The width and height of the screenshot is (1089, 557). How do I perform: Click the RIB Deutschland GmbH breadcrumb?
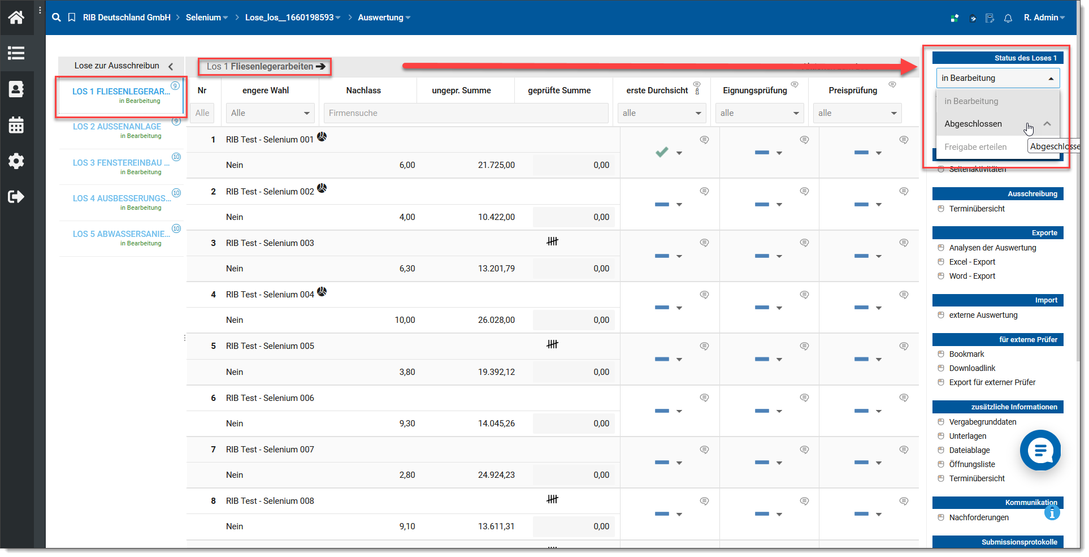click(x=127, y=18)
